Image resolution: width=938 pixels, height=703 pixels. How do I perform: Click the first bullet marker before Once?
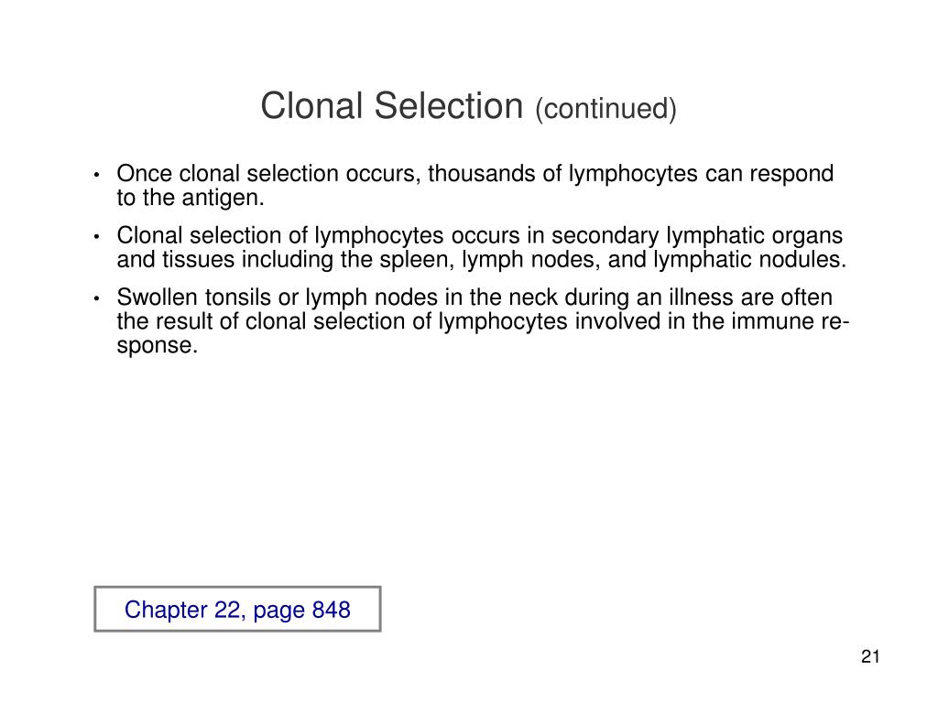(x=96, y=175)
